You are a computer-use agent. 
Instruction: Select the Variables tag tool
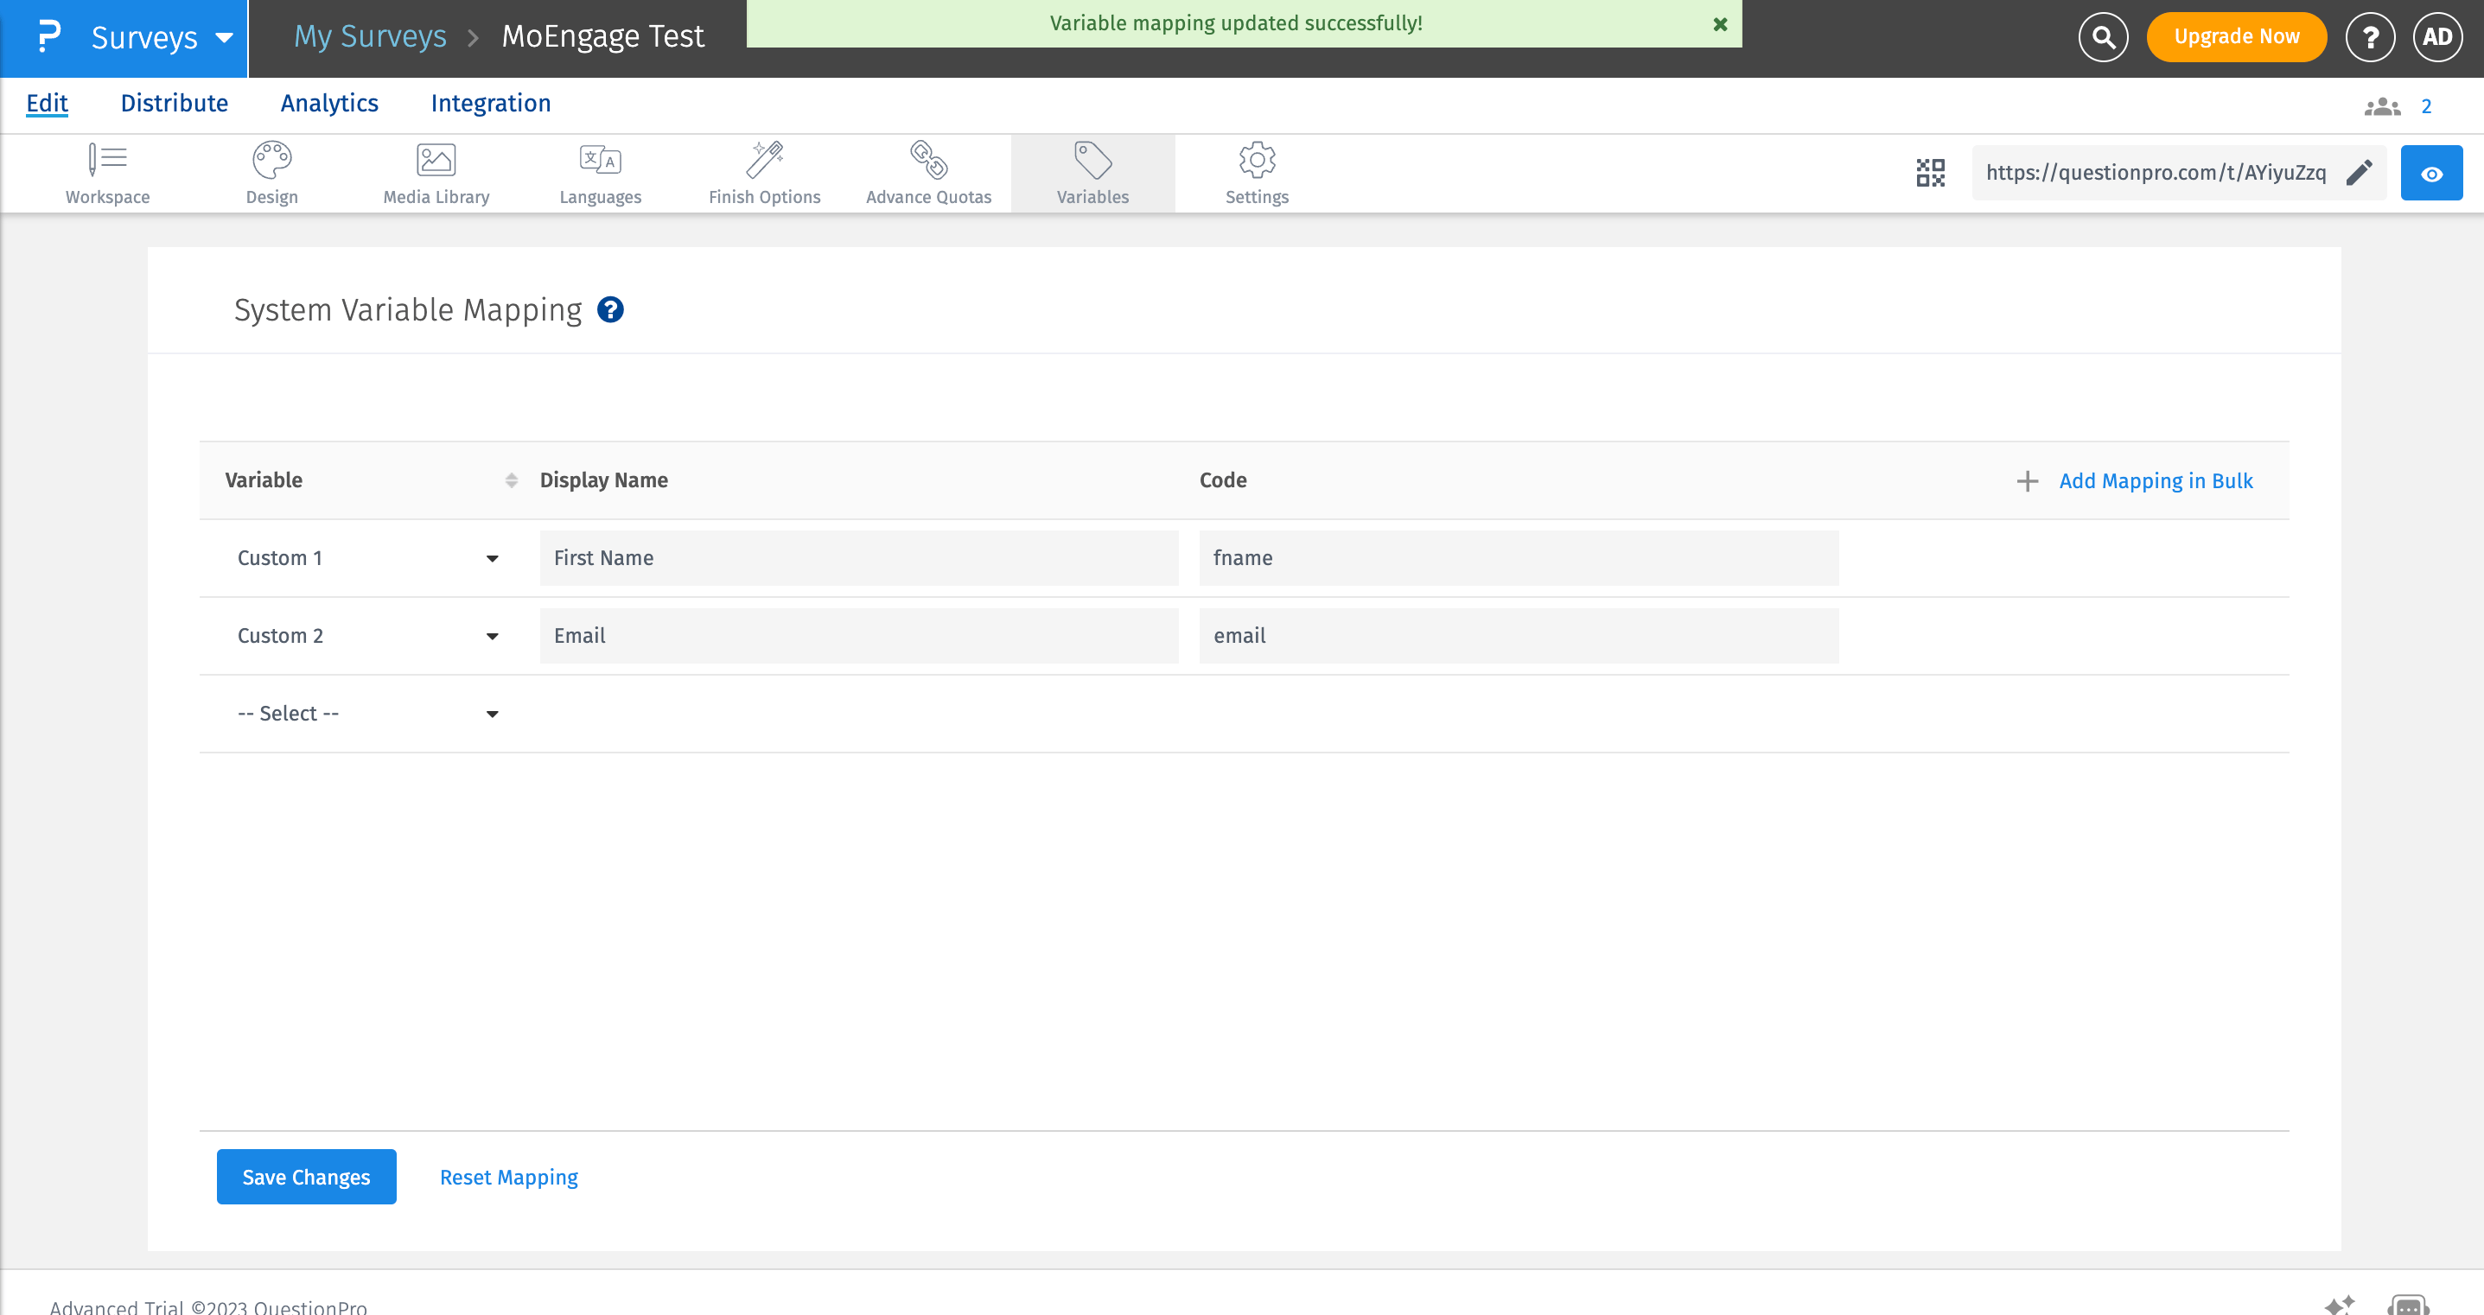(1092, 174)
